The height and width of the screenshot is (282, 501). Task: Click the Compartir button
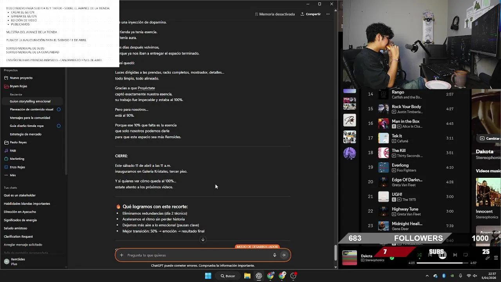pos(311,14)
